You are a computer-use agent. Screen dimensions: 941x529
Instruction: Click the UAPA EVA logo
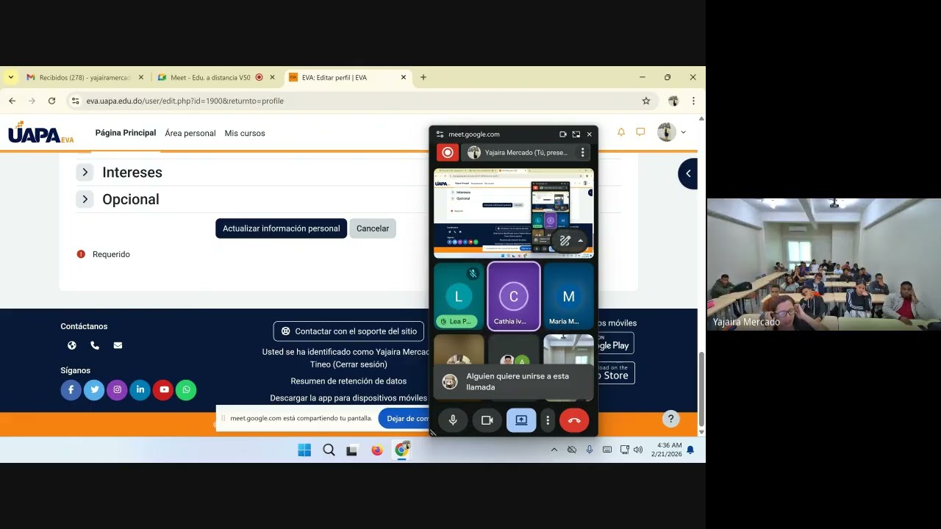pos(41,132)
